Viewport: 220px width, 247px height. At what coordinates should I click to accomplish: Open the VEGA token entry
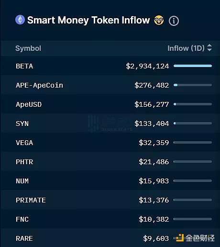[x=24, y=143]
